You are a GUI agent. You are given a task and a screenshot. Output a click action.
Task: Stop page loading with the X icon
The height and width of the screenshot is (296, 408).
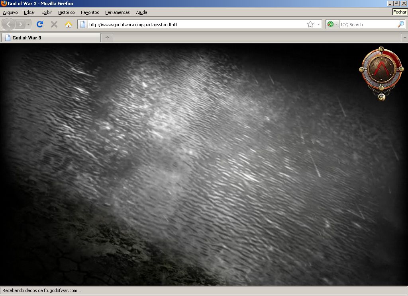tap(54, 24)
